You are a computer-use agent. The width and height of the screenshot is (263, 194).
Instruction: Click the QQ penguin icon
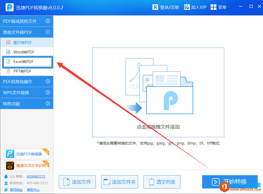tap(6, 177)
